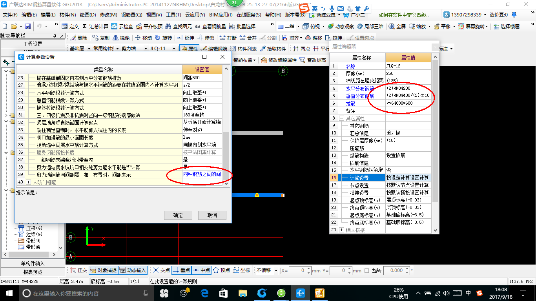Click 查看钢筋量 view rebar quantity
Viewport: 536px width, 301px height.
[x=210, y=26]
